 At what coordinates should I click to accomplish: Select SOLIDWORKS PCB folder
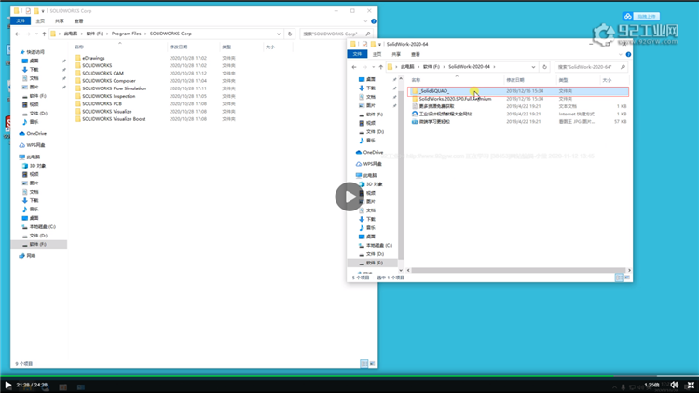102,103
